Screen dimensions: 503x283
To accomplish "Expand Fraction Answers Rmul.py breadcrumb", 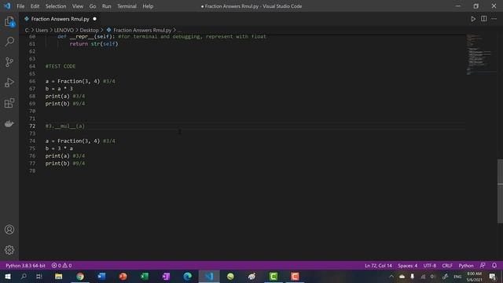I will [x=142, y=30].
